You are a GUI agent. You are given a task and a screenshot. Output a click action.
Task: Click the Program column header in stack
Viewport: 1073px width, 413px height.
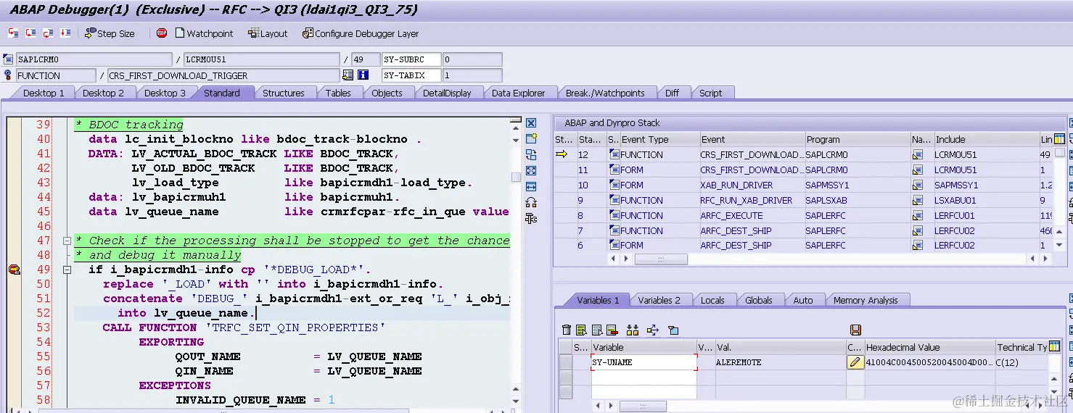pyautogui.click(x=857, y=139)
